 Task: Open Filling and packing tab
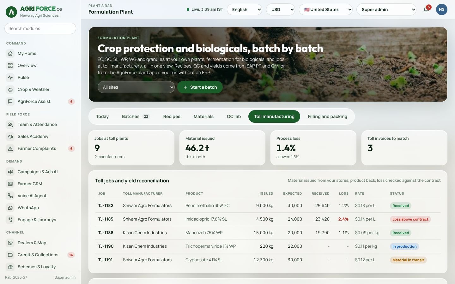click(x=327, y=116)
